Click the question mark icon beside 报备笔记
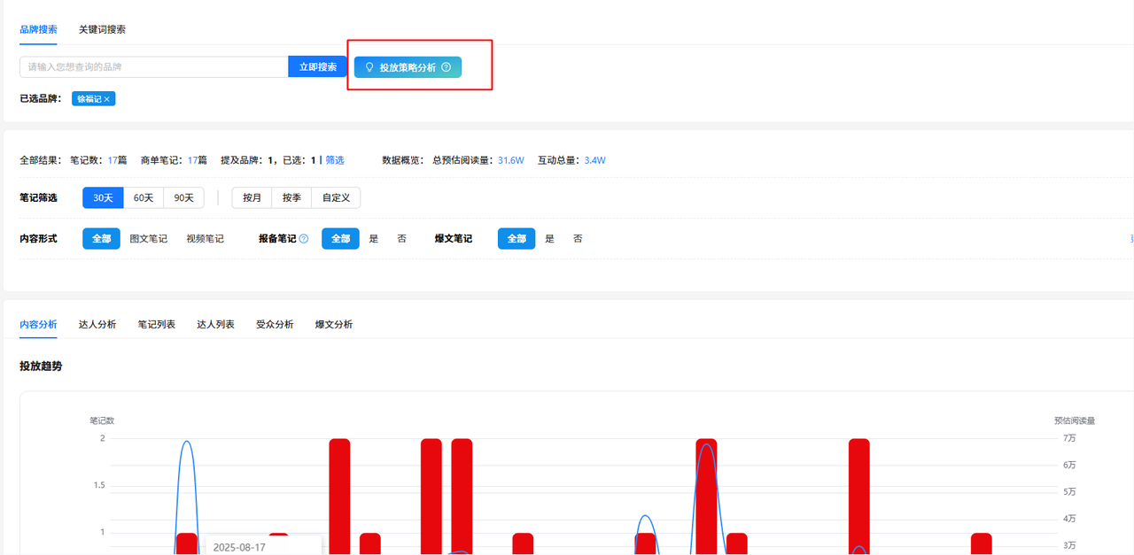1134x555 pixels. (304, 239)
